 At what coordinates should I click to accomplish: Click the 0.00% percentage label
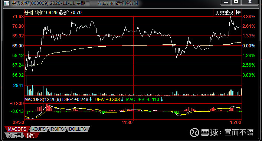(249, 46)
